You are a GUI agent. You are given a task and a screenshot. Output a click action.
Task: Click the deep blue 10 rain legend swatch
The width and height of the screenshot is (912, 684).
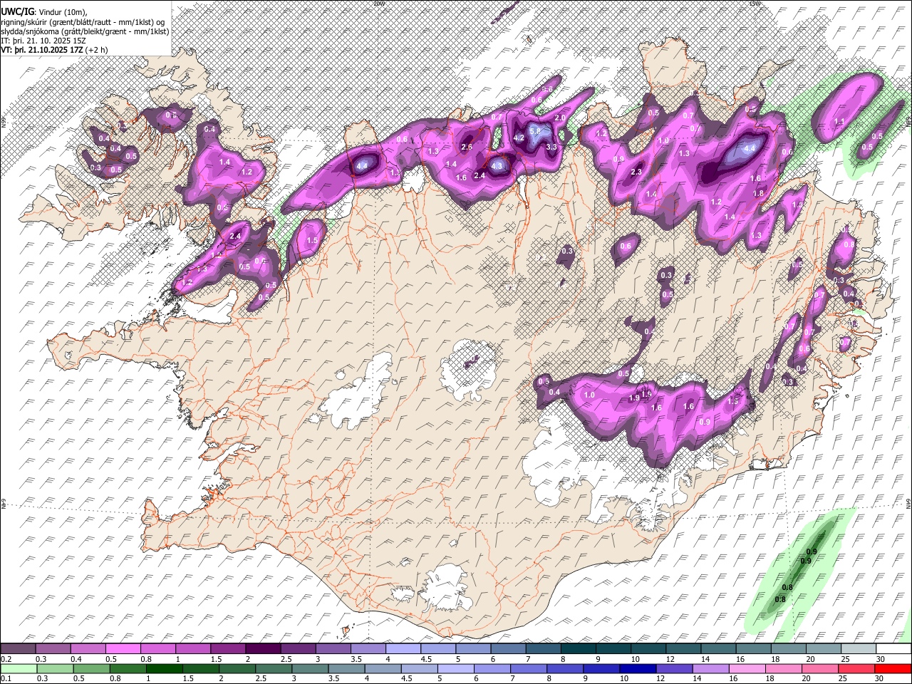[x=638, y=668]
